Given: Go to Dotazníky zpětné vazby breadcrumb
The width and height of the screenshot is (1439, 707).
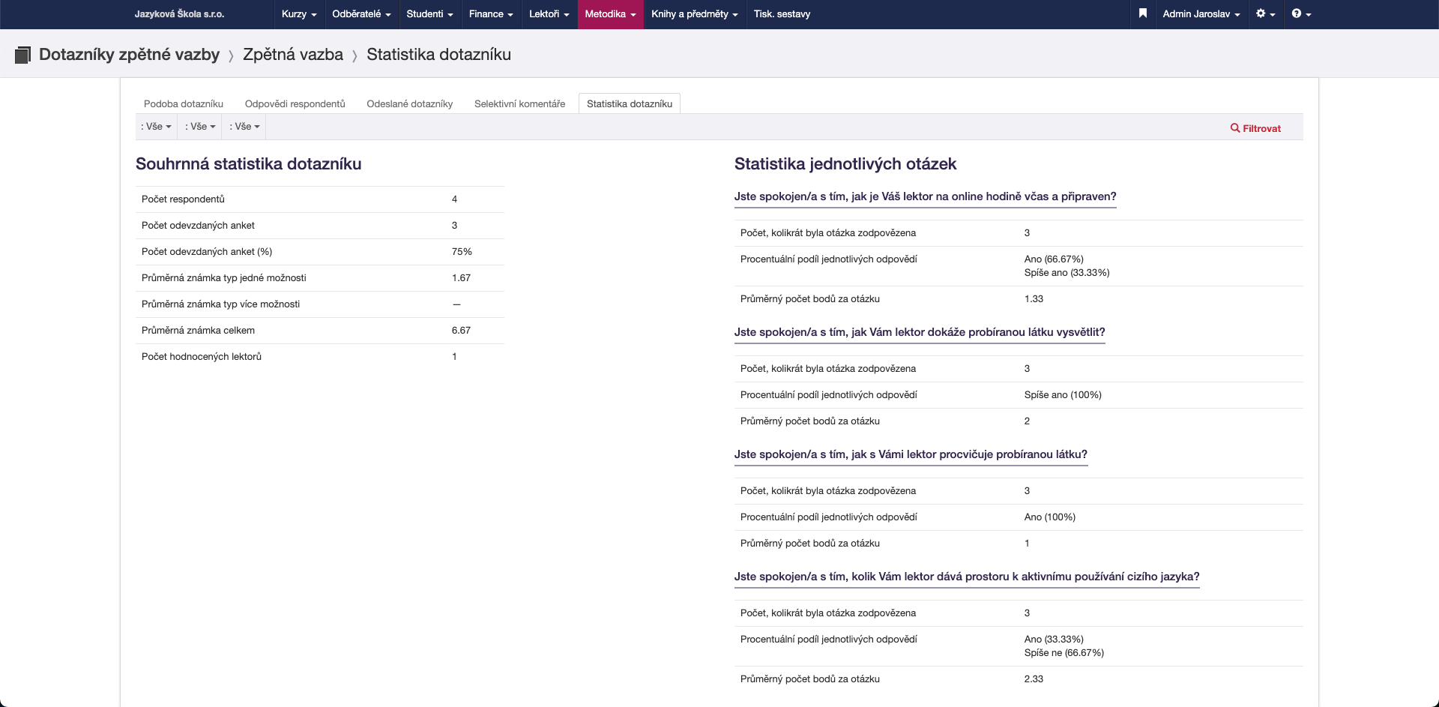Looking at the screenshot, I should coord(129,55).
